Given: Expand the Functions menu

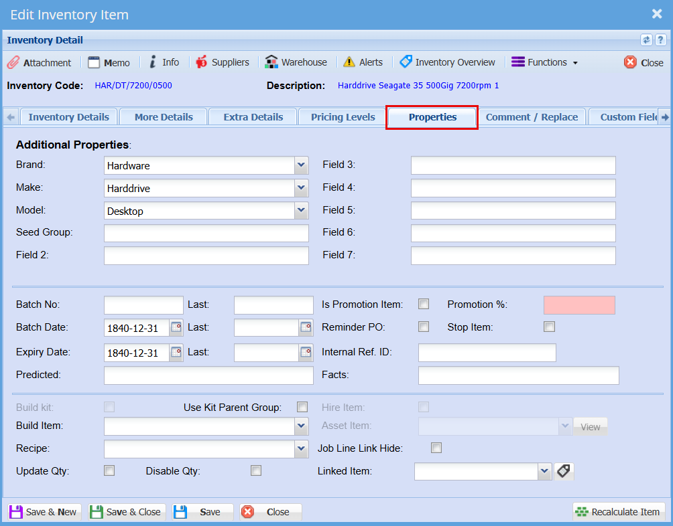Looking at the screenshot, I should pos(544,62).
